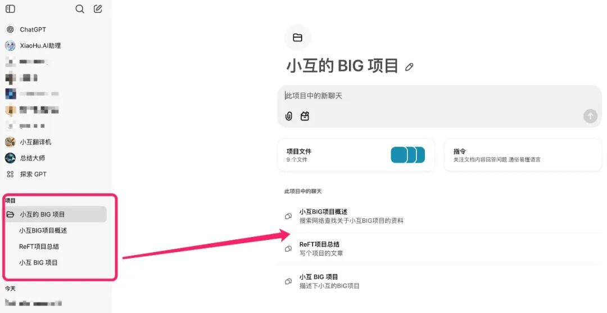This screenshot has width=607, height=313.
Task: Click the large project folder icon
Action: coord(297,38)
